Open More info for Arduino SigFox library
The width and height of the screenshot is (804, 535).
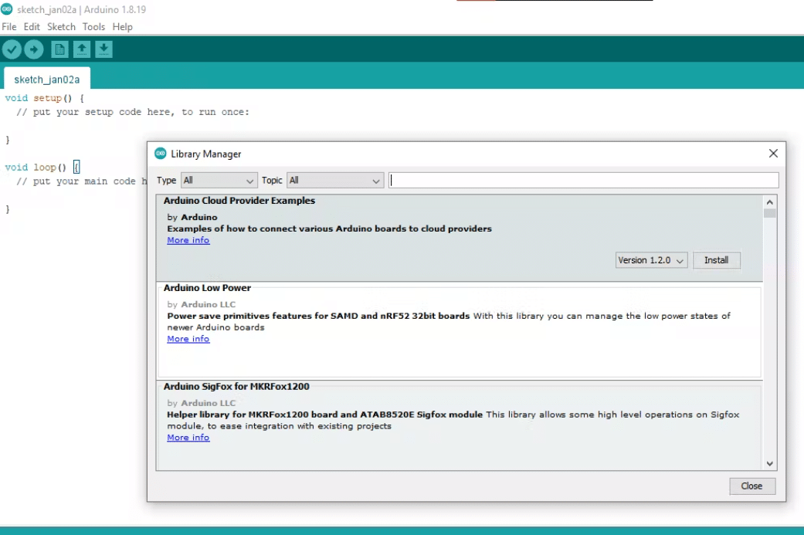pos(188,438)
